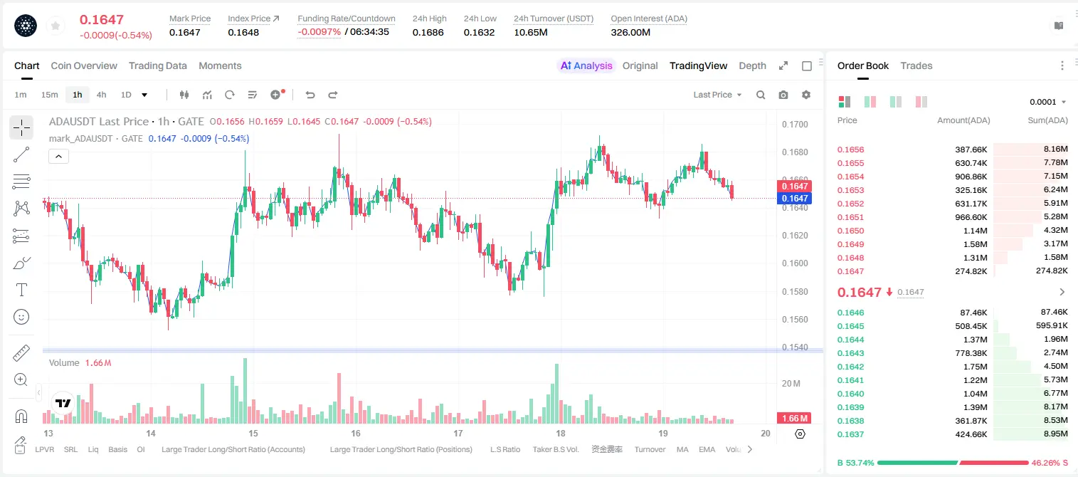Select the ruler measure tool
The image size is (1078, 477).
click(21, 352)
